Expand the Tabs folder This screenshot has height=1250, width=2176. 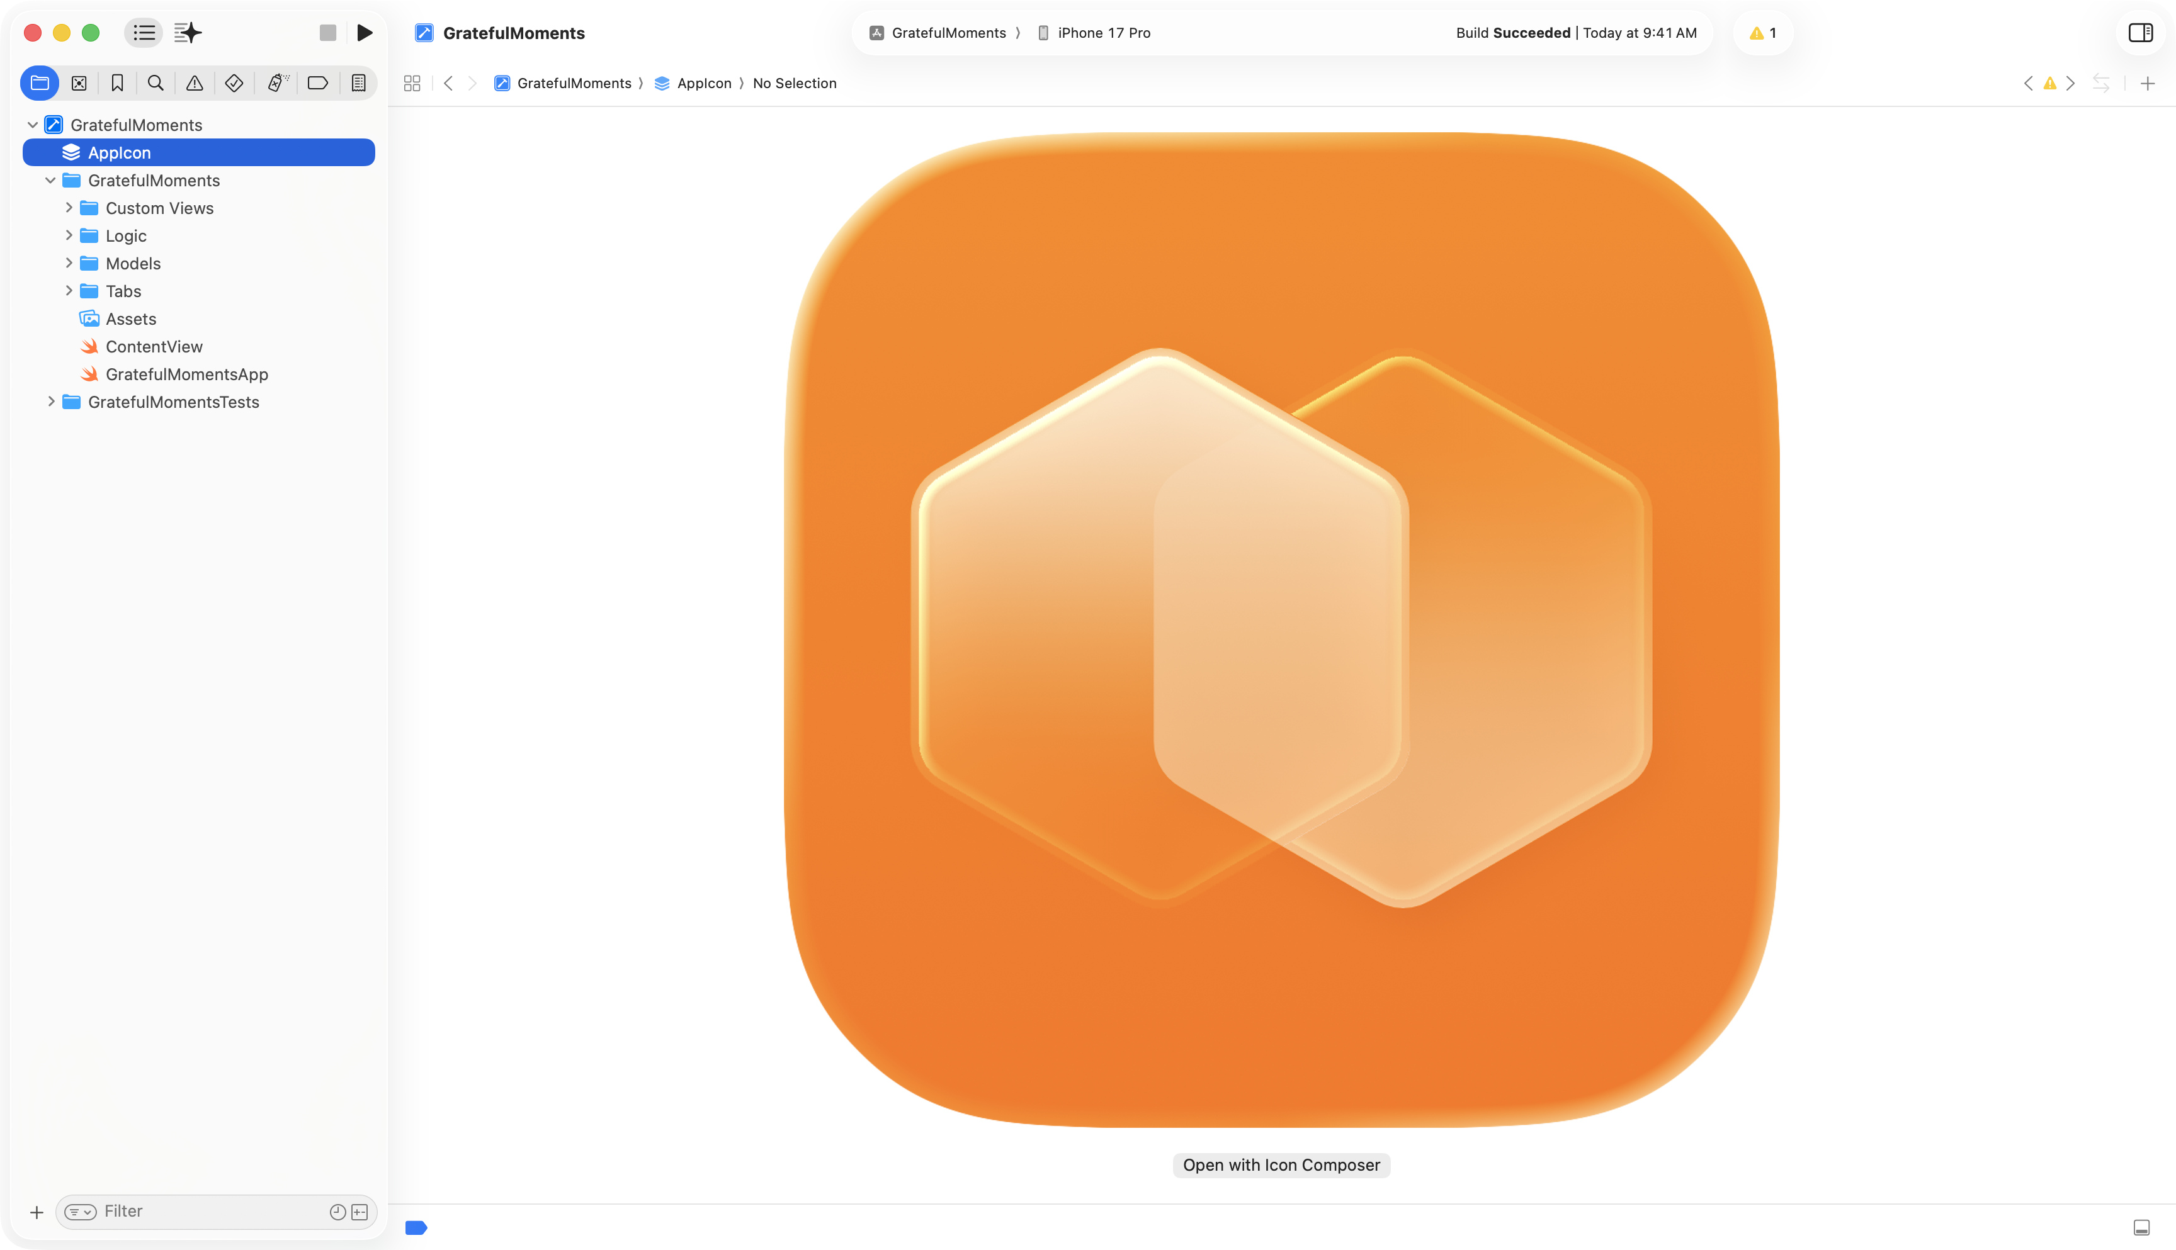click(69, 291)
